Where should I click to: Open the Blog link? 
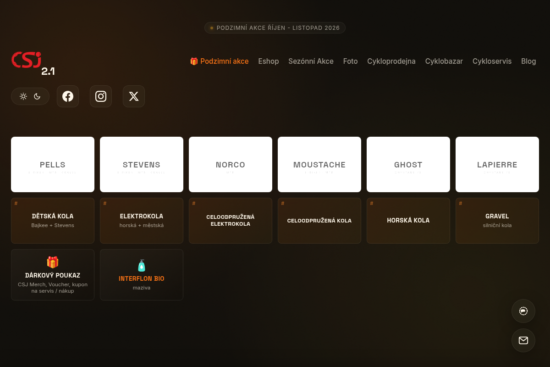tap(528, 61)
